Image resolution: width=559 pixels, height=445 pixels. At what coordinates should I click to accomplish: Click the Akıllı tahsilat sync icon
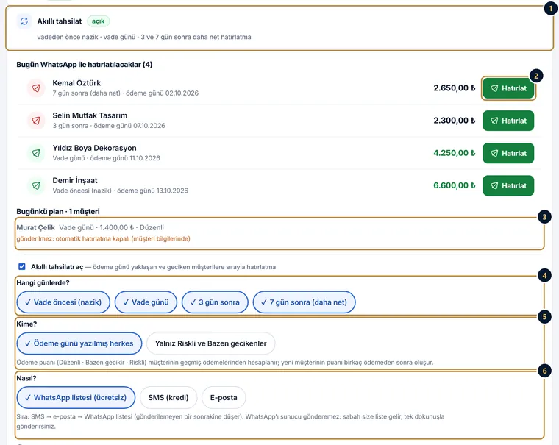pyautogui.click(x=24, y=21)
